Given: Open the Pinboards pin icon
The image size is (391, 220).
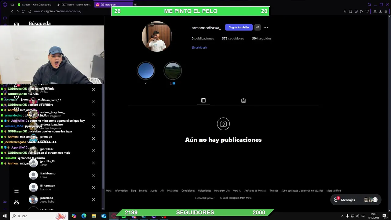Looking at the screenshot, I should point(345,11).
